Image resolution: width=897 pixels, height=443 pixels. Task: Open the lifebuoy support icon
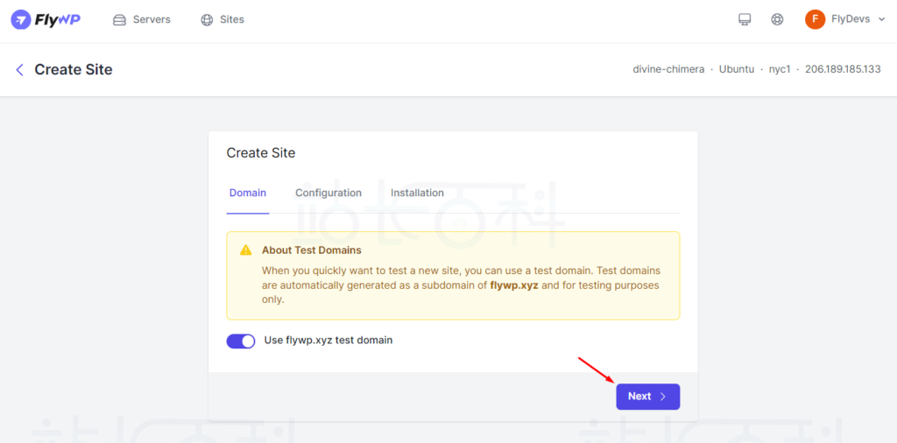point(777,19)
